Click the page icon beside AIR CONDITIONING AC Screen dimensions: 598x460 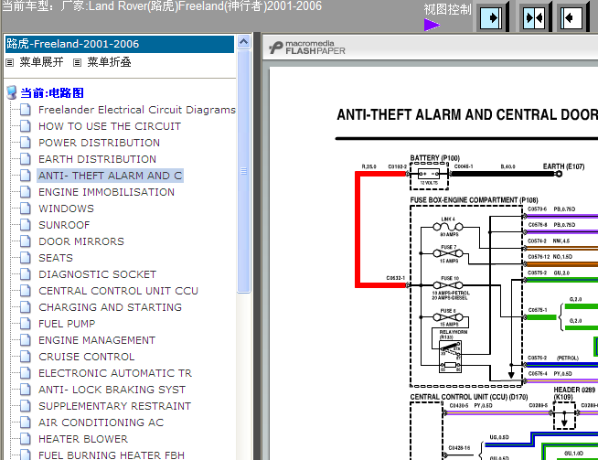[x=26, y=423]
